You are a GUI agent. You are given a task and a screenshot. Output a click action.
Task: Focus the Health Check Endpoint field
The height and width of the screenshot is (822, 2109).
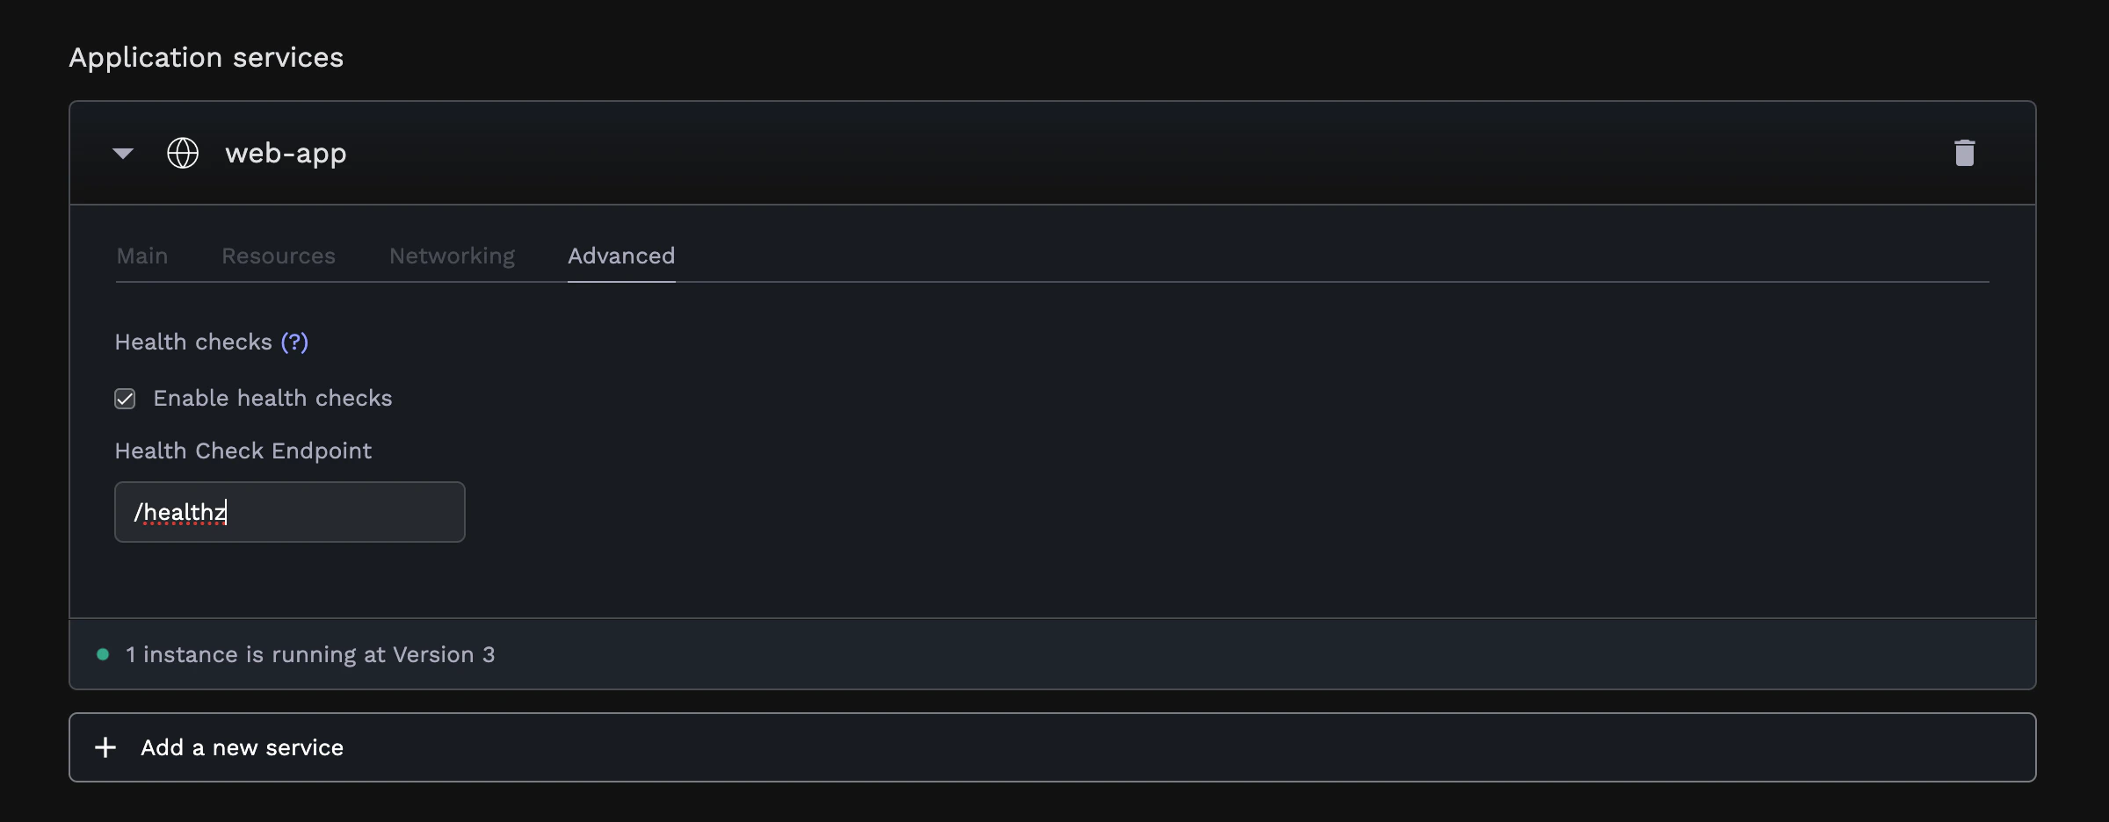tap(290, 512)
